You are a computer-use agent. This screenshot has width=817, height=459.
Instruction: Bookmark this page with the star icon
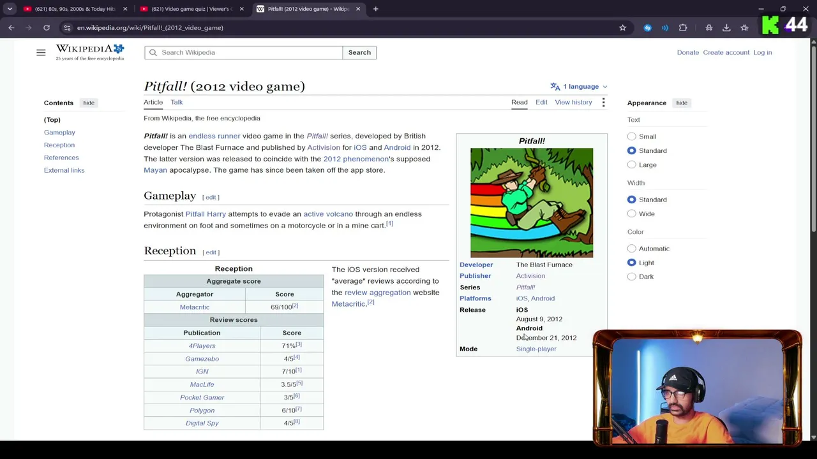click(x=622, y=27)
